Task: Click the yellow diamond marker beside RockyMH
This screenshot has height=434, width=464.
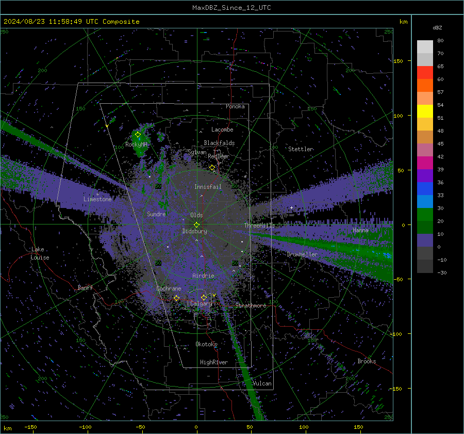Action: (x=138, y=135)
